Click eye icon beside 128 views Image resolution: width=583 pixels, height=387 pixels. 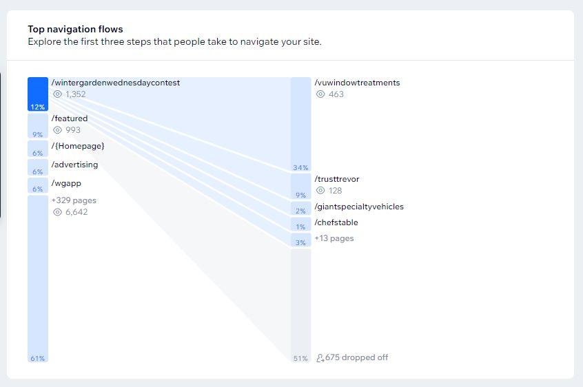point(320,191)
